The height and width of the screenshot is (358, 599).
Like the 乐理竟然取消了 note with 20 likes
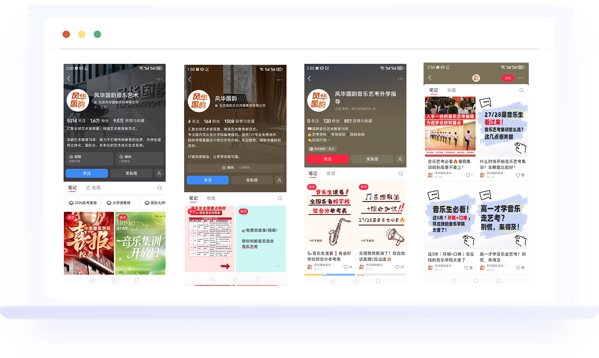pos(397,267)
